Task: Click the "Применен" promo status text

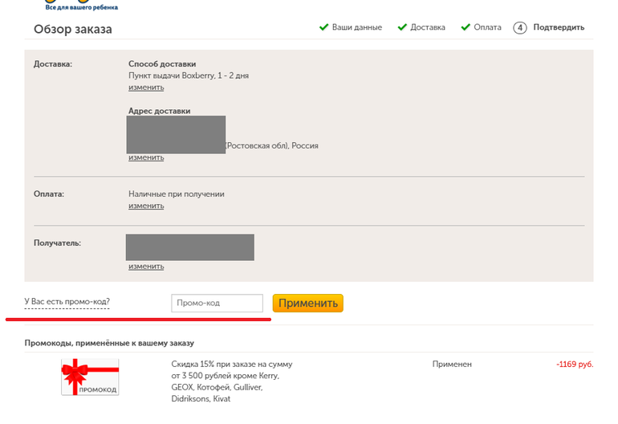Action: click(x=452, y=365)
